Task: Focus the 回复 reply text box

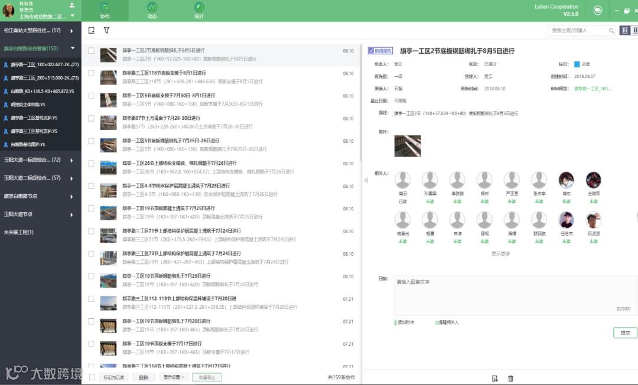Action: [515, 295]
